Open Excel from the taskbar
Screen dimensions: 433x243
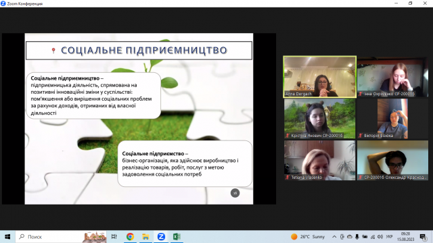click(177, 237)
